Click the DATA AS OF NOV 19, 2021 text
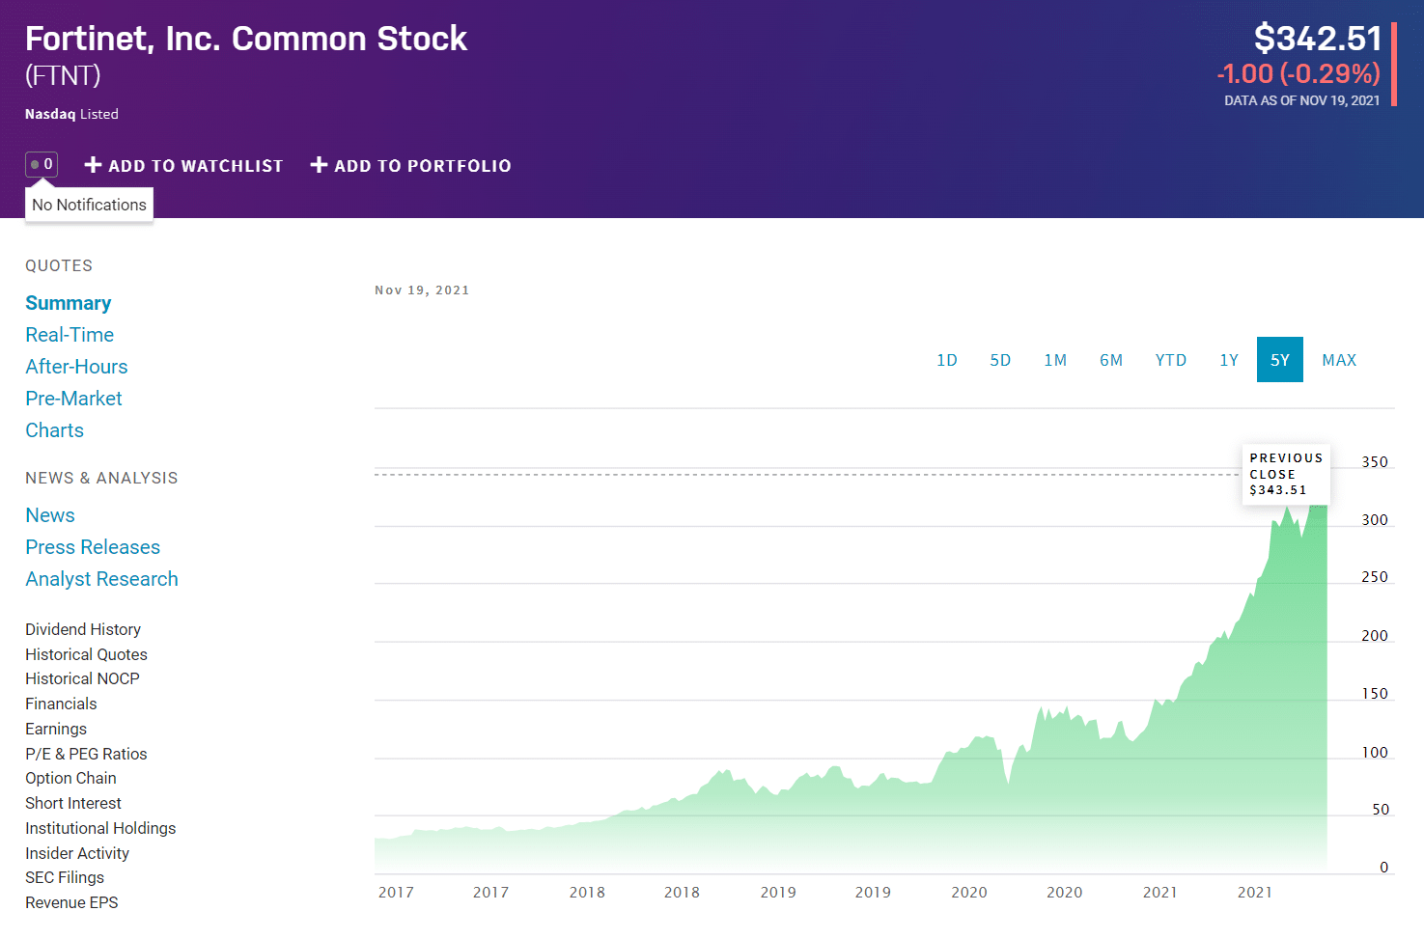 pyautogui.click(x=1302, y=100)
